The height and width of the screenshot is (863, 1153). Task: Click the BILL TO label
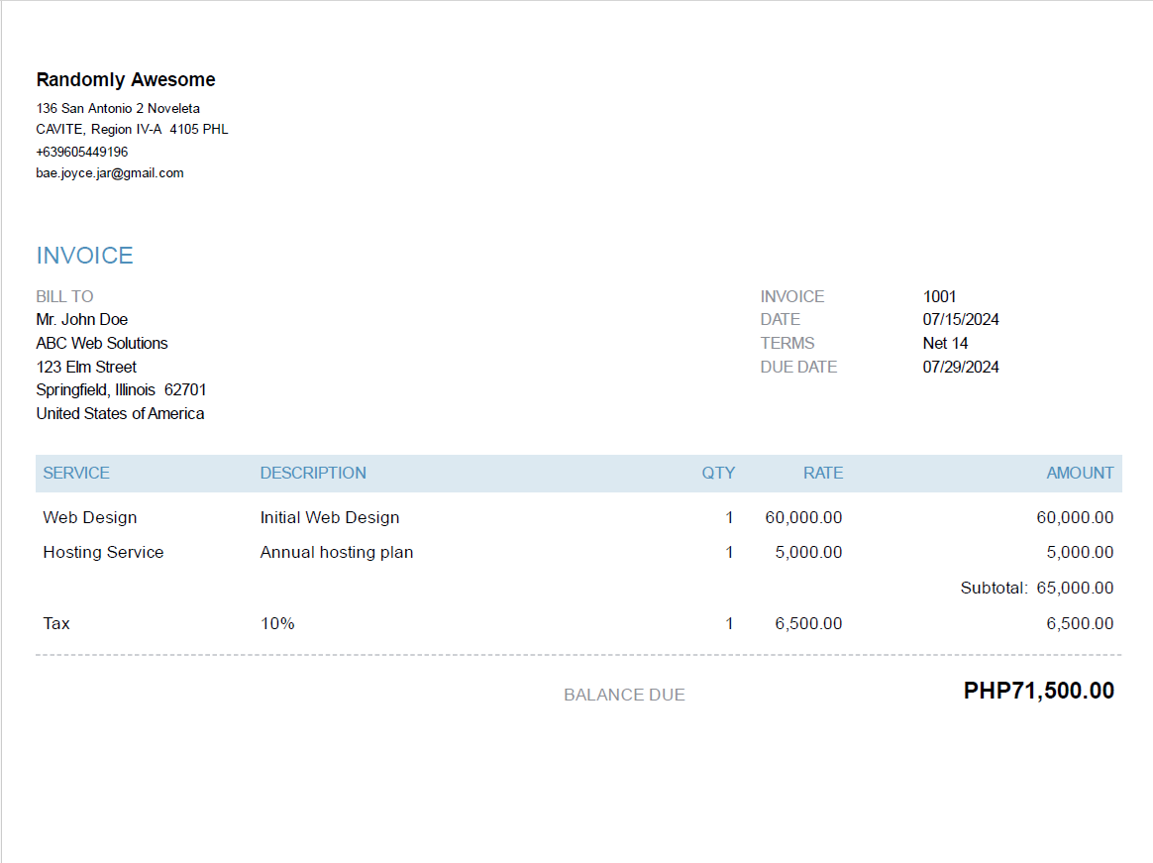click(64, 296)
